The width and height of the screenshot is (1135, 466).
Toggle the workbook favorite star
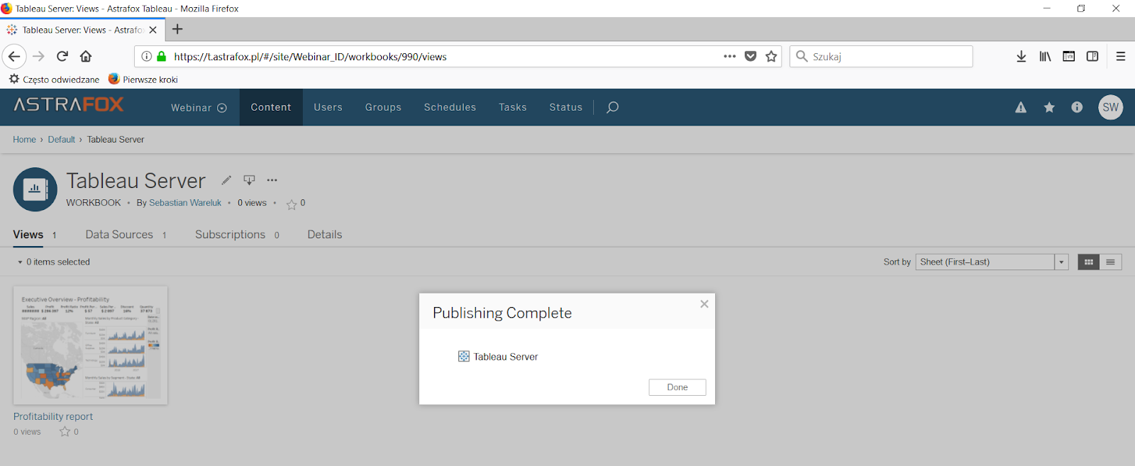(x=292, y=204)
